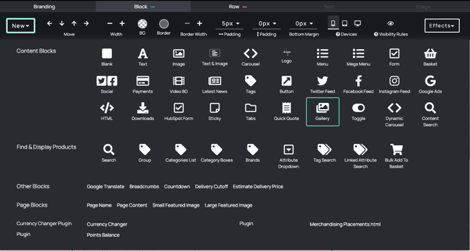This screenshot has width=470, height=251.
Task: Add the Attribute Dropdown block
Action: tap(289, 156)
